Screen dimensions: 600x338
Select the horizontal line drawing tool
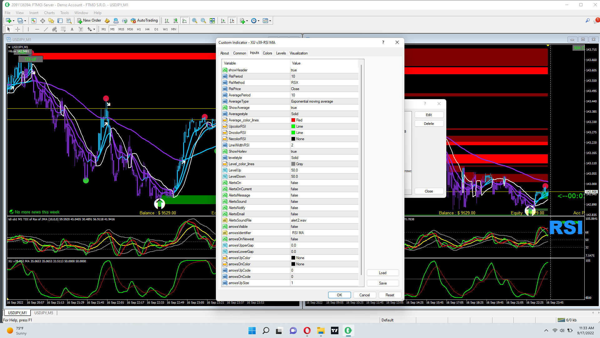(x=37, y=29)
